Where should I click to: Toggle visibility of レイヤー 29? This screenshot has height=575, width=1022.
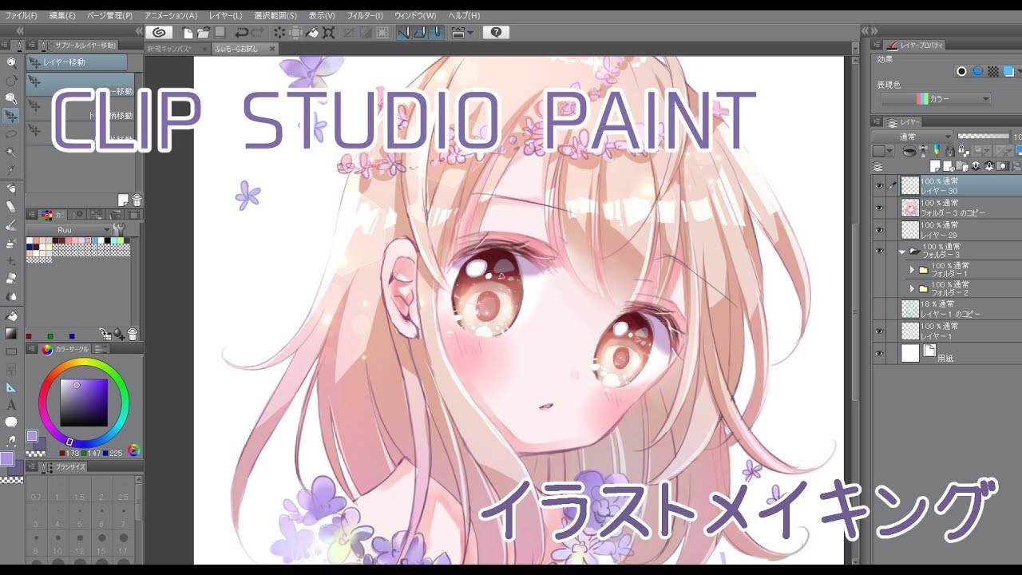point(879,230)
